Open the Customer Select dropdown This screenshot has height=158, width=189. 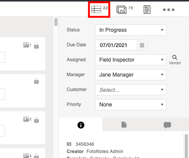(x=131, y=90)
